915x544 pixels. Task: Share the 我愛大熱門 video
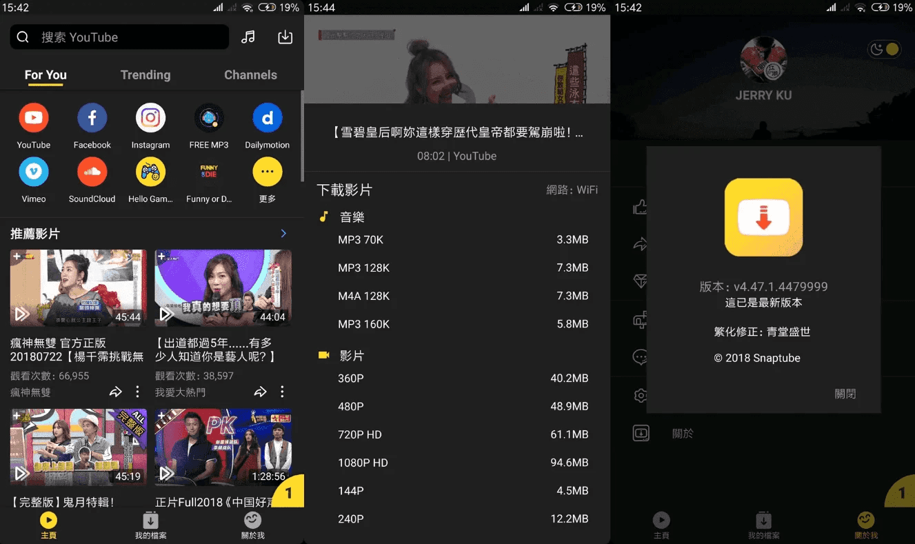point(260,392)
